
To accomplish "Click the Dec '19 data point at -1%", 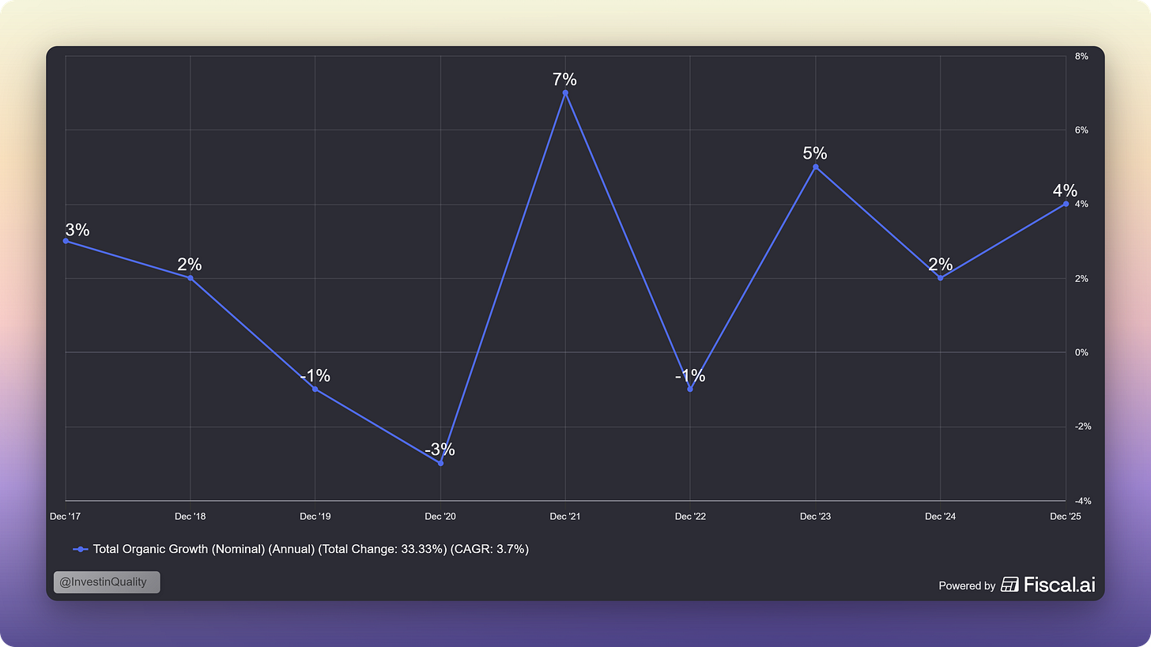I will coord(315,389).
